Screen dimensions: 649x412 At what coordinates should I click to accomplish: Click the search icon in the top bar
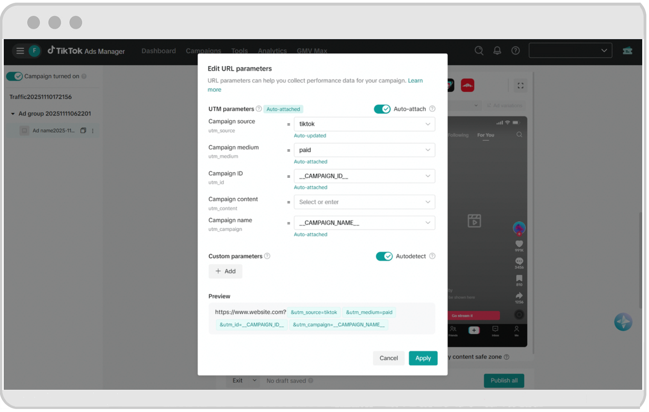[x=479, y=50]
